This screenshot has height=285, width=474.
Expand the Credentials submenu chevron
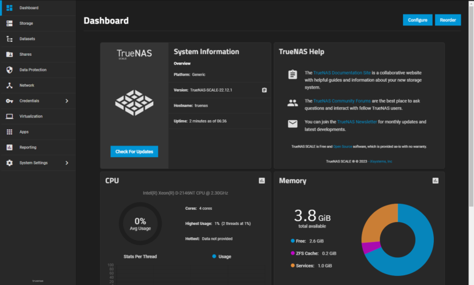[67, 101]
